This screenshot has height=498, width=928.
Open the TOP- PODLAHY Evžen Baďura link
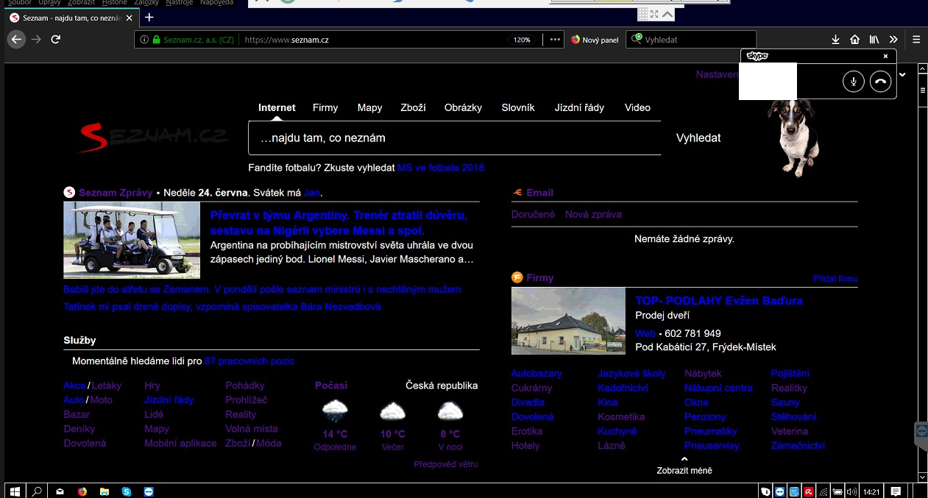[719, 300]
